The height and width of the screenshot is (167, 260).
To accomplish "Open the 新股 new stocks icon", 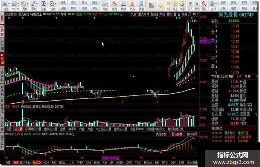I will [141, 4].
